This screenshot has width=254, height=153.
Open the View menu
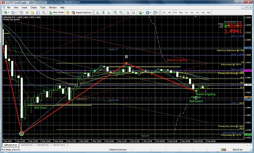[x=16, y=7]
